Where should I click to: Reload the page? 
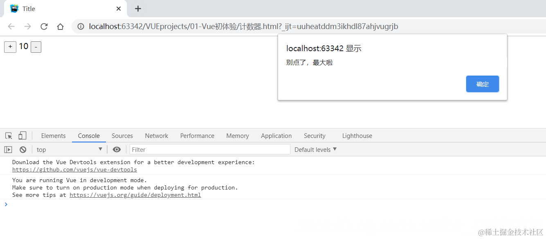[44, 27]
